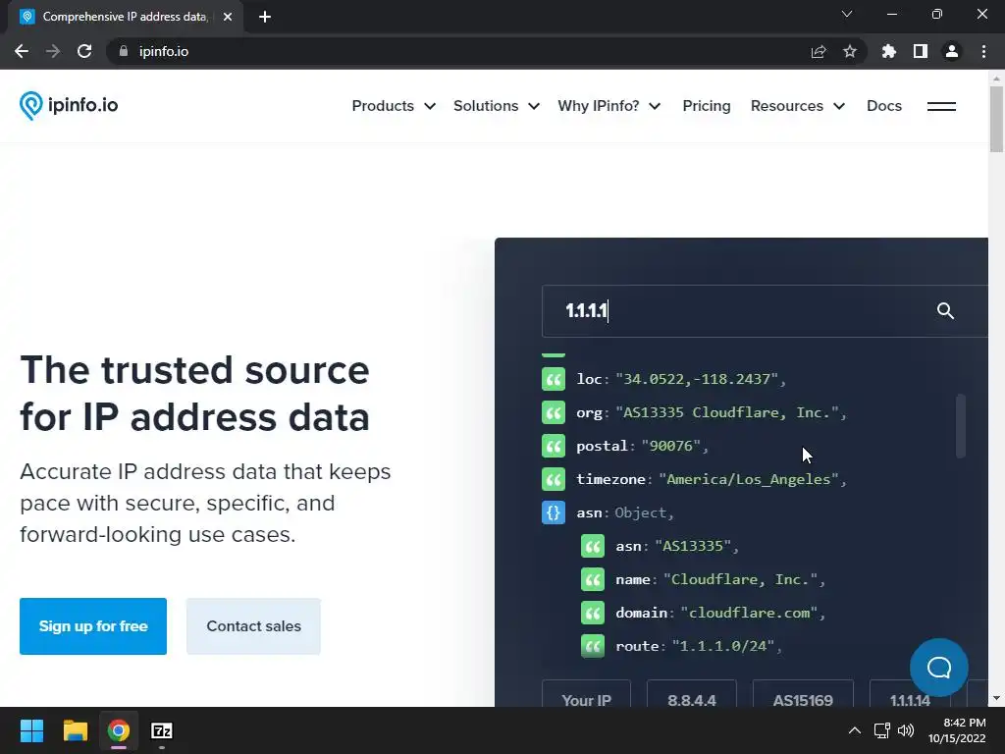Screen dimensions: 1005x754
Task: Click the quote icon beside asn AS13335
Action: coord(593,546)
